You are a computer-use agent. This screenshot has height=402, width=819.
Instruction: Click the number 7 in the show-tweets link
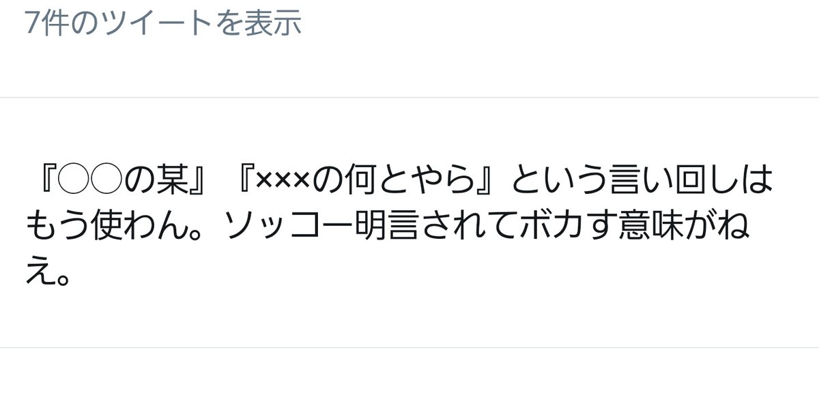[x=31, y=24]
